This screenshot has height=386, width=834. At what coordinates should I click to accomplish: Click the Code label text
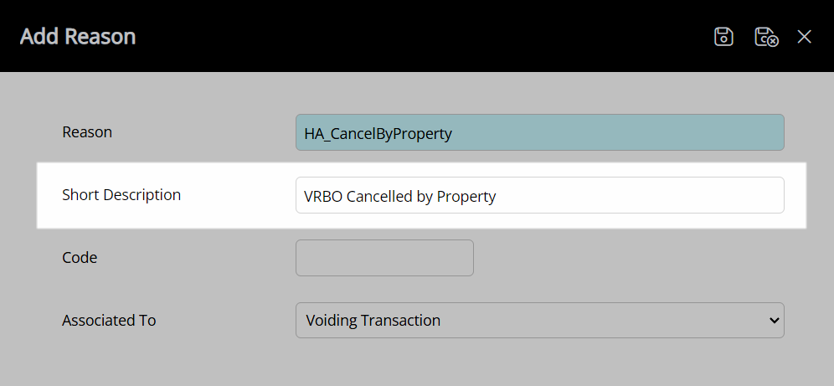[x=80, y=257]
